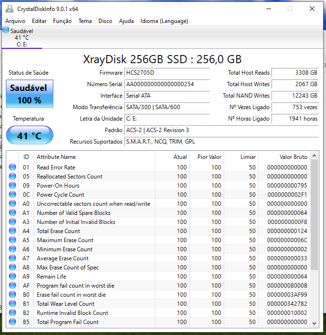This screenshot has height=335, width=326.
Task: Select the Remain Life attribute name
Action: coord(52,277)
